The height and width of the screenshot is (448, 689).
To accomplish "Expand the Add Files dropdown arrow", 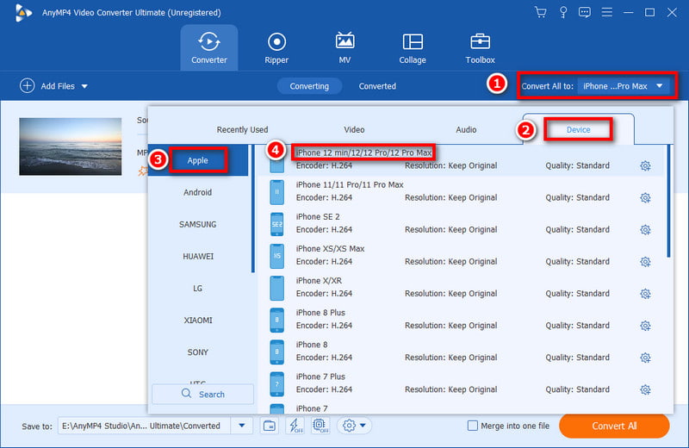I will [x=84, y=87].
